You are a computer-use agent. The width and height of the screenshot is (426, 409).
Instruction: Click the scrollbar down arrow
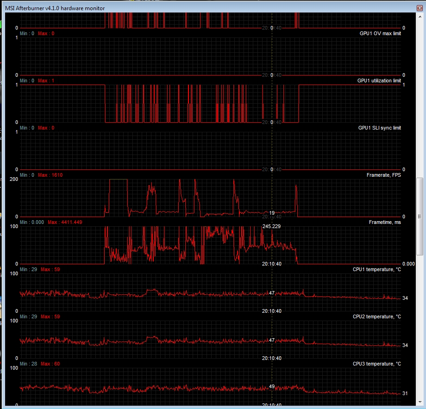pyautogui.click(x=420, y=402)
